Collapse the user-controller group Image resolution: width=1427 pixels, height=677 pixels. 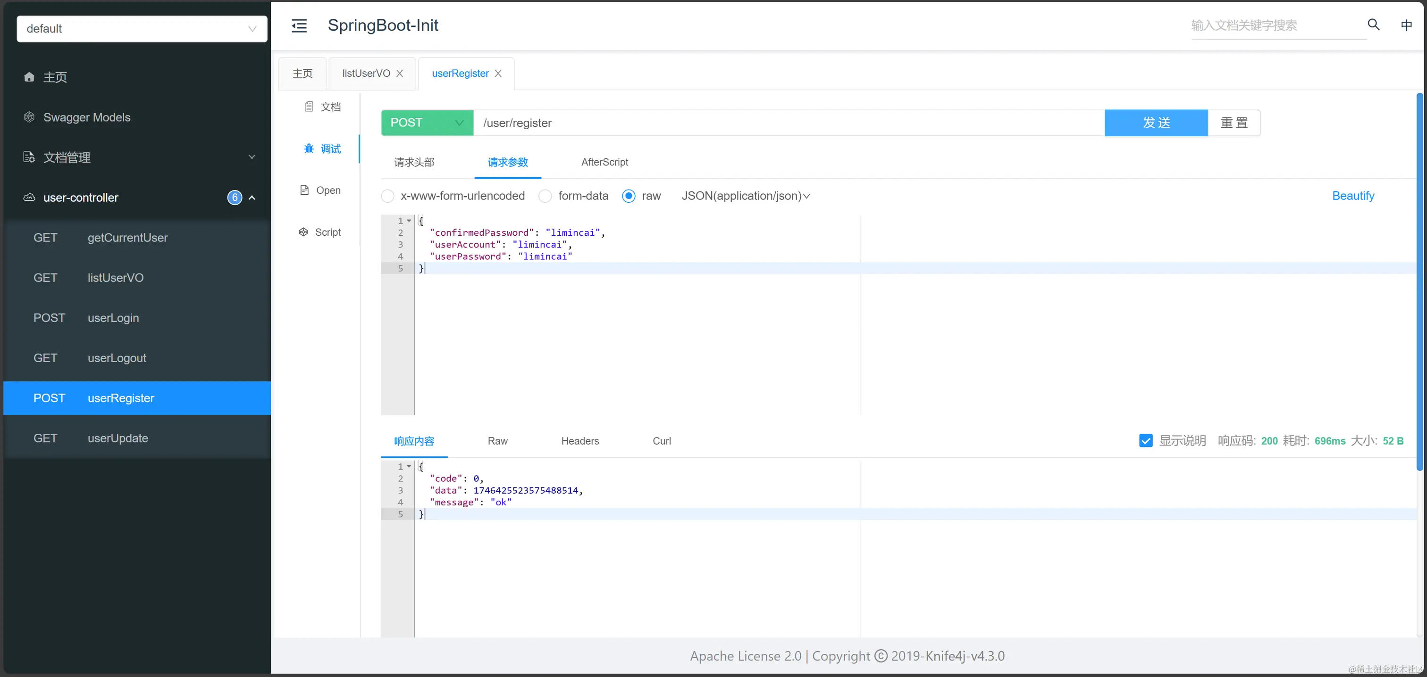click(x=252, y=198)
